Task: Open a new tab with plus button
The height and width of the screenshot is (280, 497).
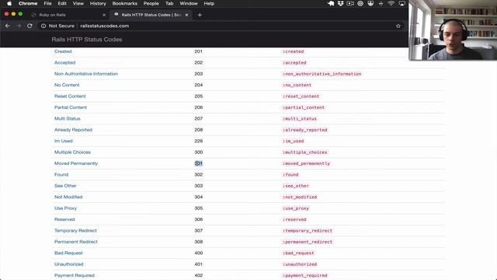Action: [x=200, y=15]
